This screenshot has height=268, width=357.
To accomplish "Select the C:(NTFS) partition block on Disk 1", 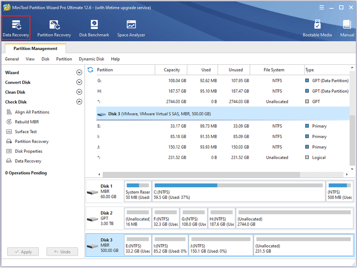I will [x=238, y=191].
